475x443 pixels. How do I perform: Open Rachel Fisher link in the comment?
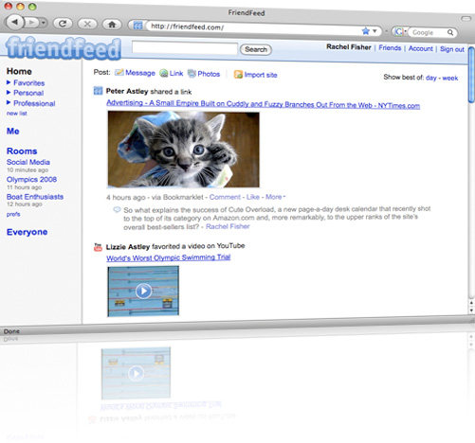point(228,226)
